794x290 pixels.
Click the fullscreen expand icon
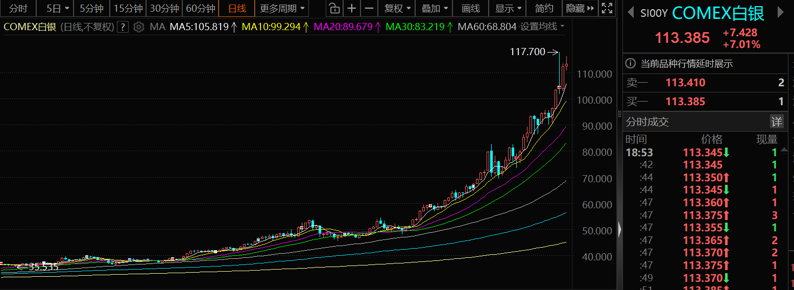606,8
